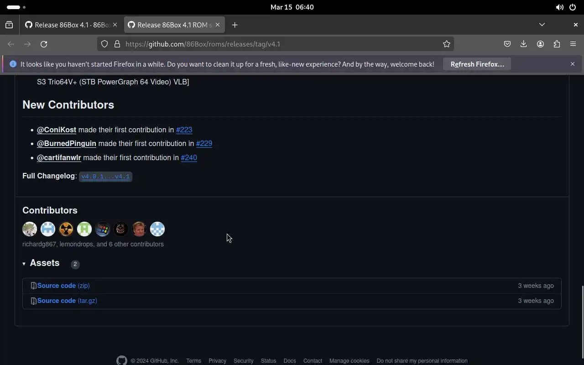Click the GitHub logo in footer
584x365 pixels.
pos(122,360)
